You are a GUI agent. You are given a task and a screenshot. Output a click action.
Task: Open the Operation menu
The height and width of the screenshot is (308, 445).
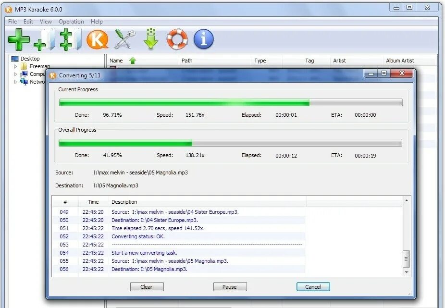[71, 22]
